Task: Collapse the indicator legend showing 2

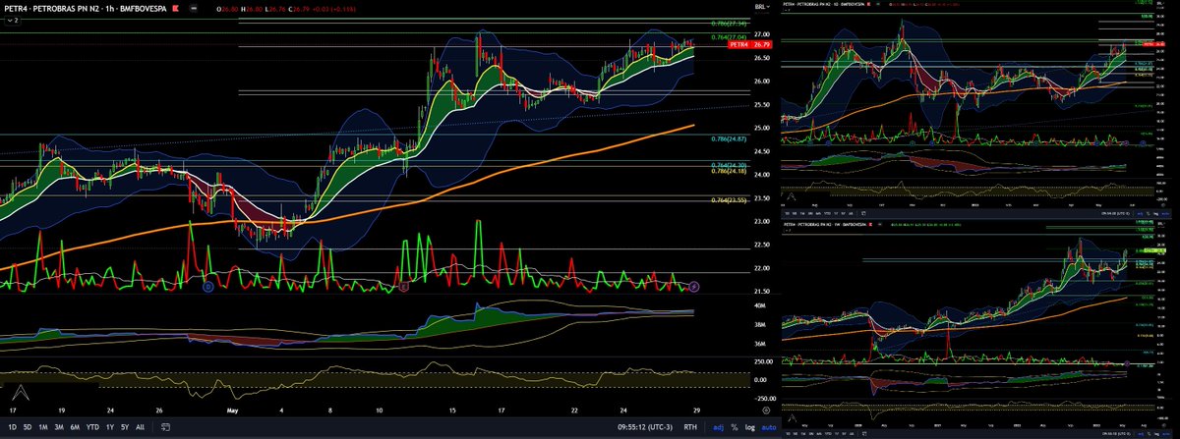Action: click(13, 21)
